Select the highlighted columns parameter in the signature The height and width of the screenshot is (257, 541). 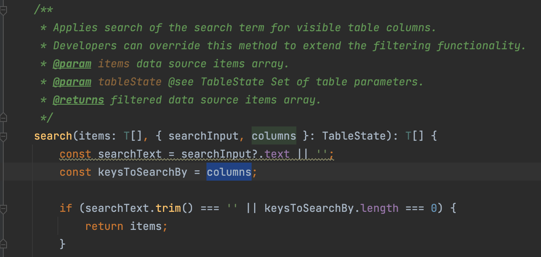point(274,135)
